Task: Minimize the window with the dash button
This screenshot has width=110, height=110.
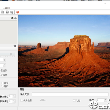Action: point(105,3)
